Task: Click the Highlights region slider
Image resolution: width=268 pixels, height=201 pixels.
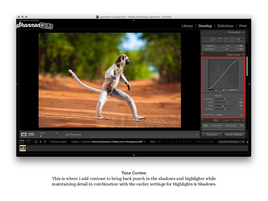Action: [x=225, y=99]
